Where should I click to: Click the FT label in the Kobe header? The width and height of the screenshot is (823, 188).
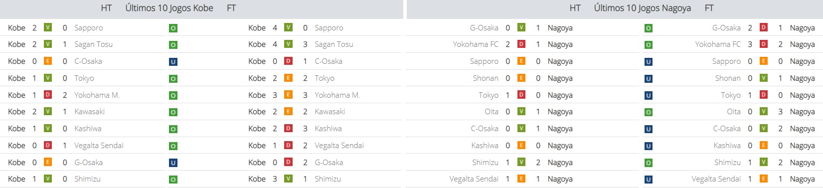tap(231, 8)
